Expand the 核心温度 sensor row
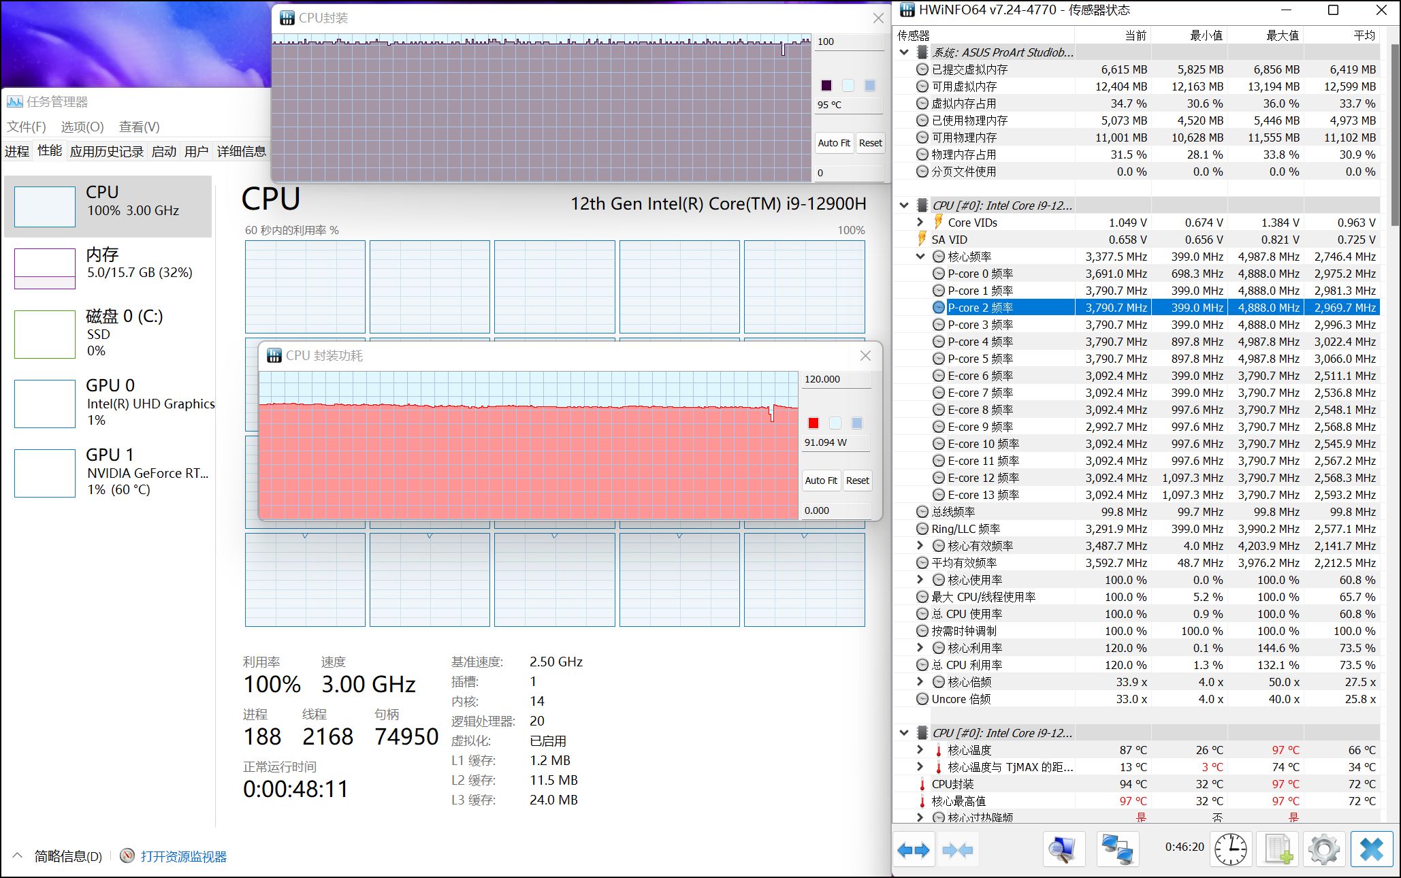 click(x=920, y=750)
